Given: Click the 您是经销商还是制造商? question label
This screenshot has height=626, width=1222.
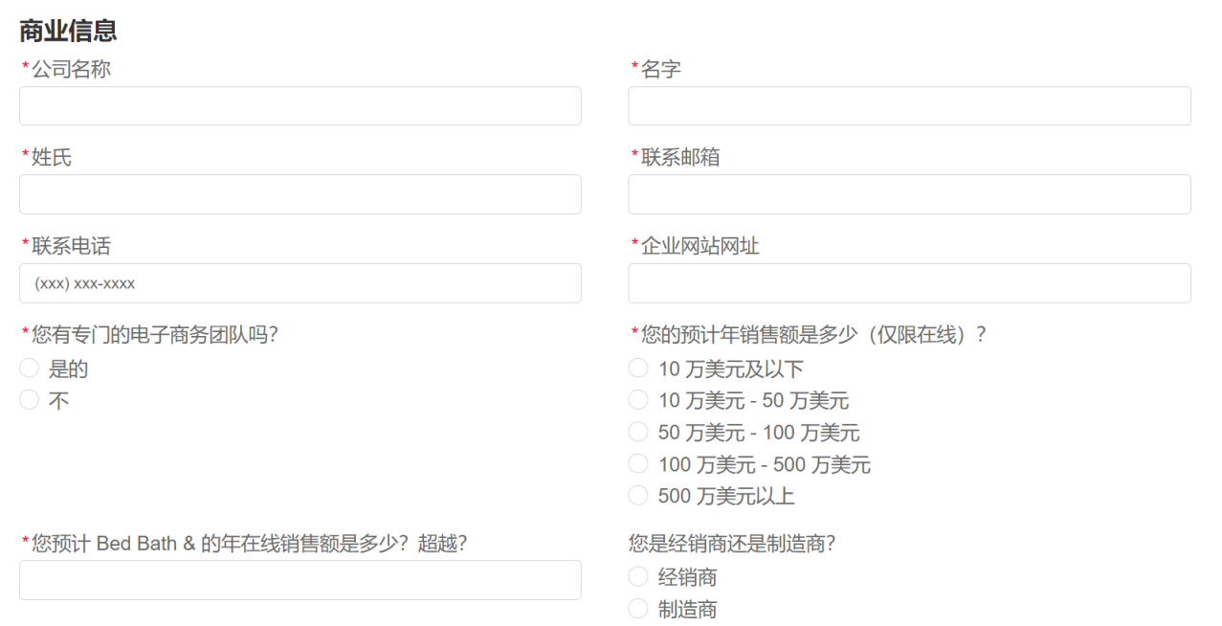Looking at the screenshot, I should click(732, 544).
